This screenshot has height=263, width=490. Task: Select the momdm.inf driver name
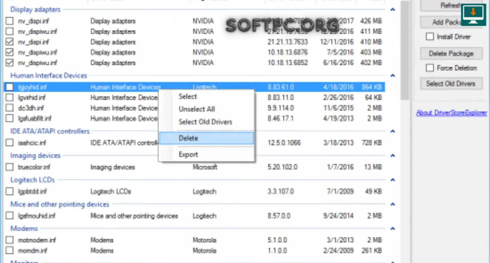pos(32,250)
